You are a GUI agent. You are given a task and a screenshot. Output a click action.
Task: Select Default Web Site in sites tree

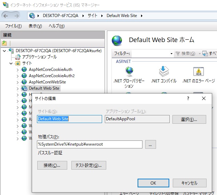[44, 88]
